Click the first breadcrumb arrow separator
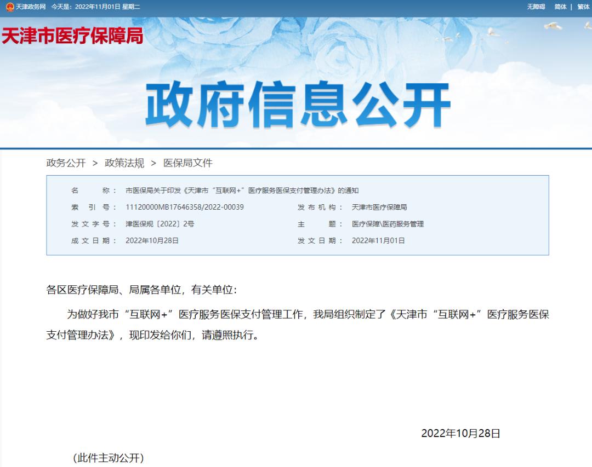This screenshot has width=592, height=467. pyautogui.click(x=95, y=163)
